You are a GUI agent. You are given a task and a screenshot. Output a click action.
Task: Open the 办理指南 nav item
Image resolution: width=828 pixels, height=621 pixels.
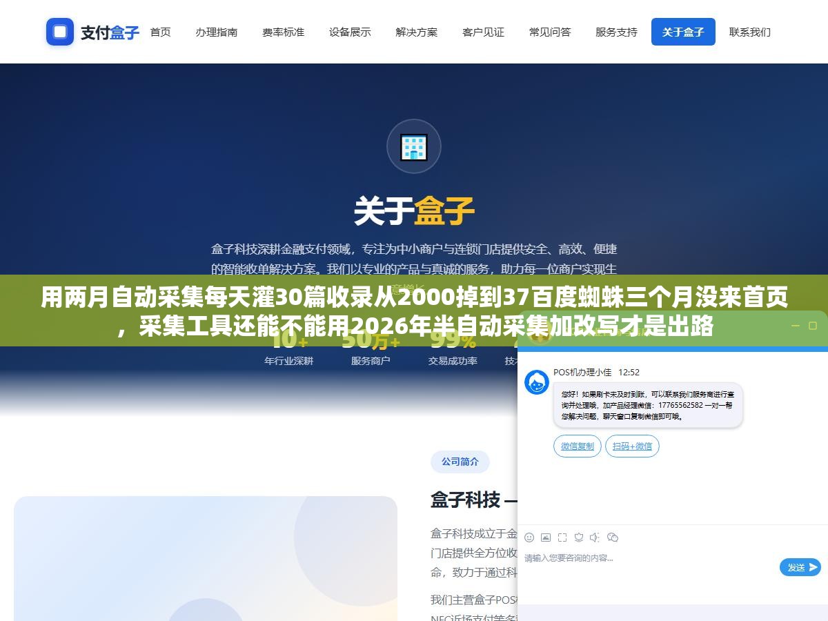tap(217, 32)
